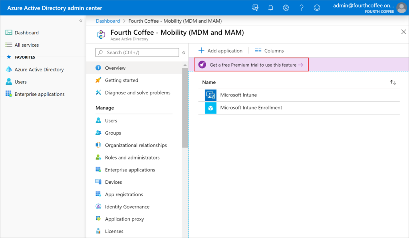The width and height of the screenshot is (409, 238).
Task: Open the notifications bell
Action: tap(270, 8)
